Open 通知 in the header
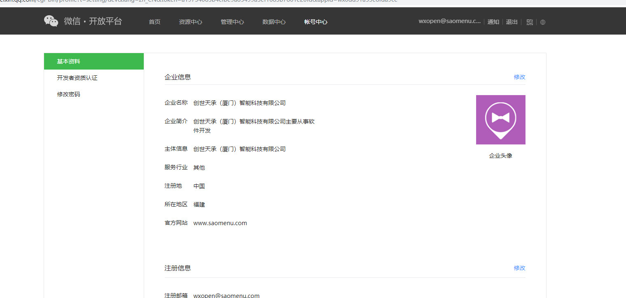Viewport: 626px width, 298px height. tap(493, 22)
